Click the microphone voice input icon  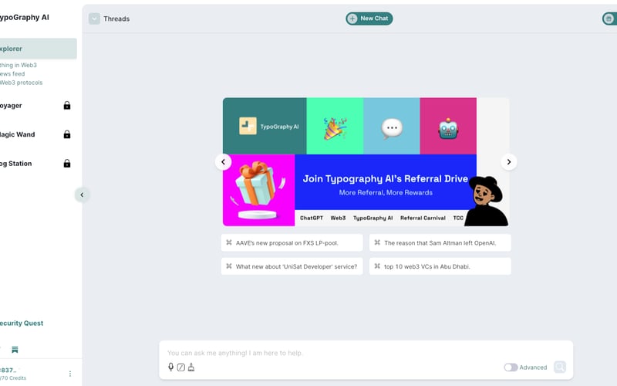(170, 367)
